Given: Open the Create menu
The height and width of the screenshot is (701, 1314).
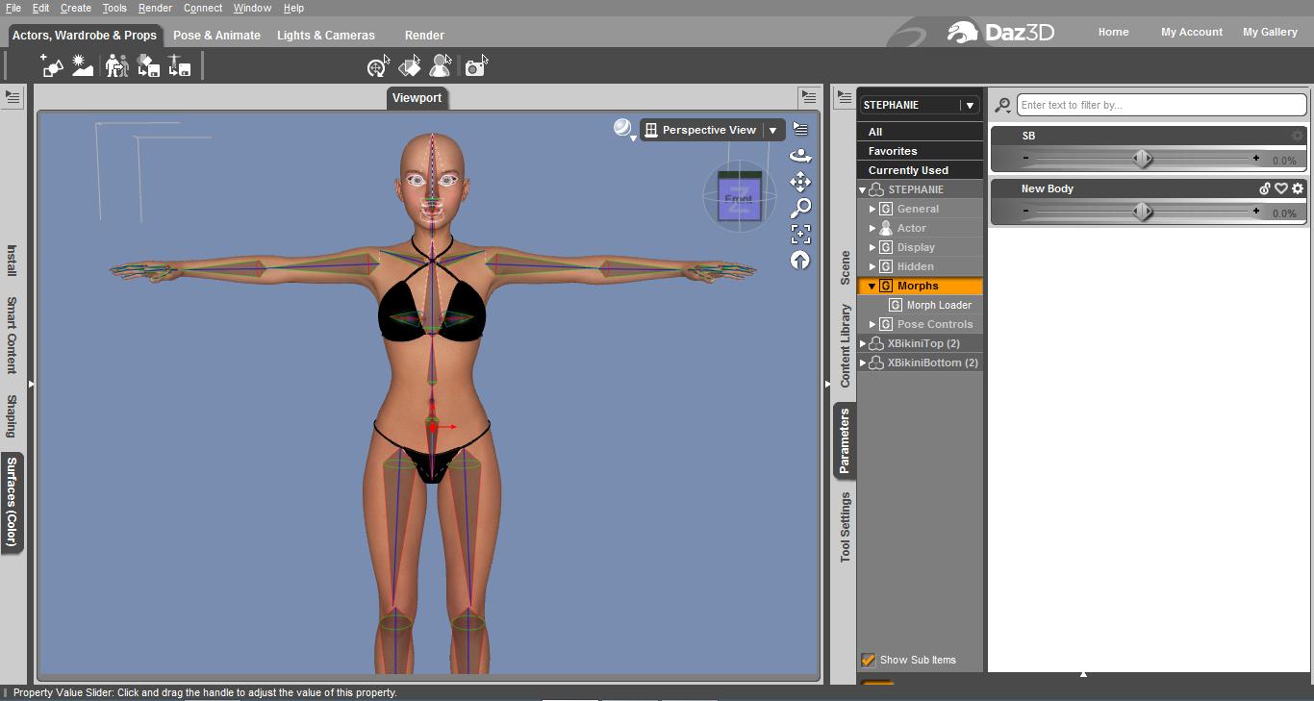Looking at the screenshot, I should click(x=76, y=8).
